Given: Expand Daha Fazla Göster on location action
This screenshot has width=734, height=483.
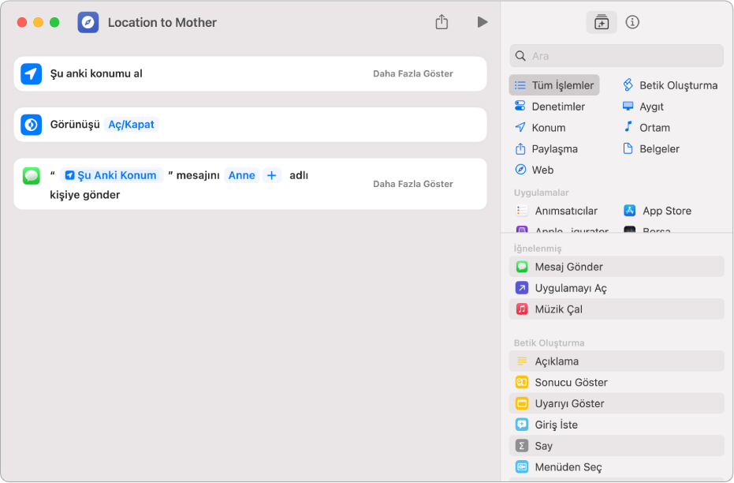Looking at the screenshot, I should click(x=412, y=73).
